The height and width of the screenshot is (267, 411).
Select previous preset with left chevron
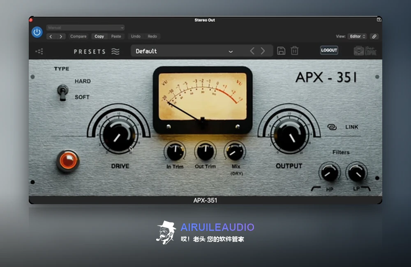[252, 51]
